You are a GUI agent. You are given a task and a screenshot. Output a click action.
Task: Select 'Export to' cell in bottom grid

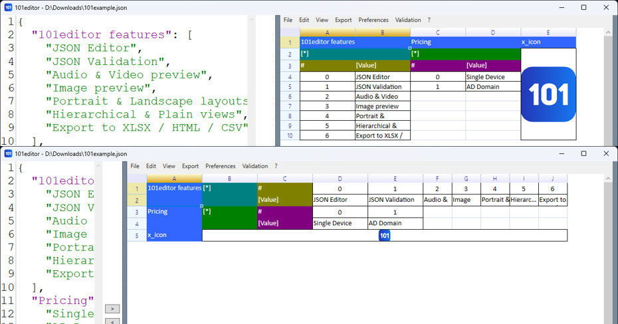click(x=553, y=200)
